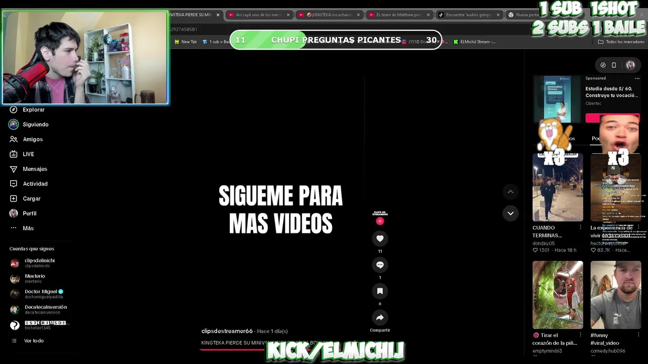Save video with the bookmark icon

[x=380, y=291]
